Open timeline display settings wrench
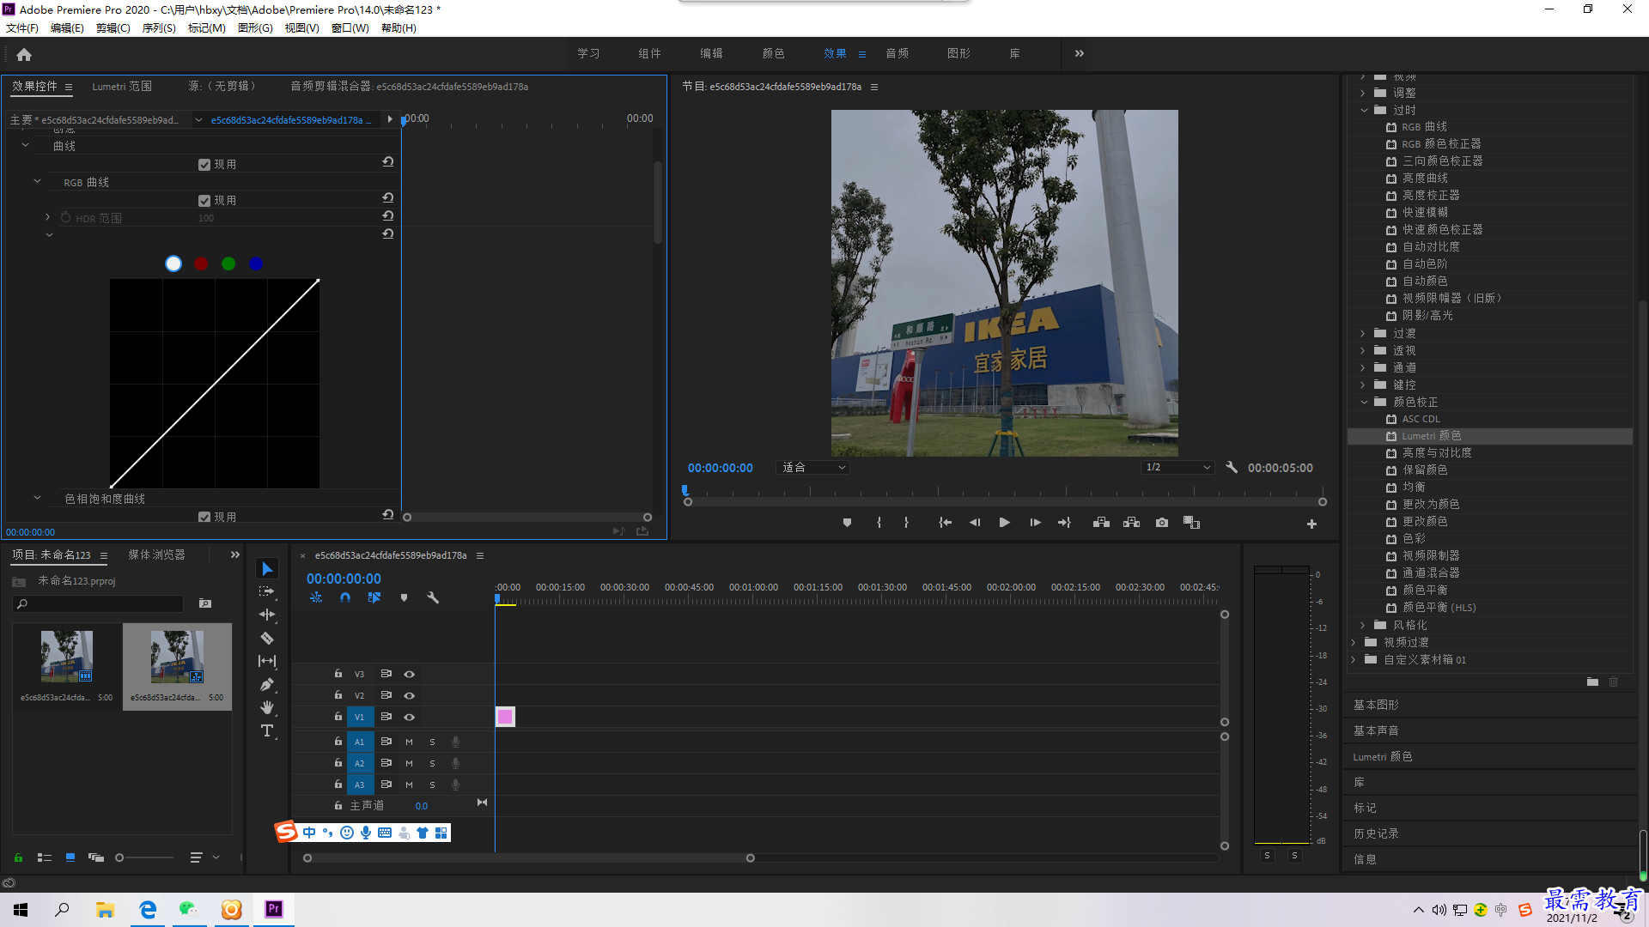 click(433, 597)
